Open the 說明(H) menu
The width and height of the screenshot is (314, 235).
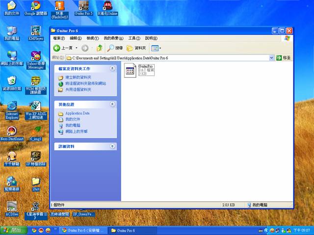point(151,38)
